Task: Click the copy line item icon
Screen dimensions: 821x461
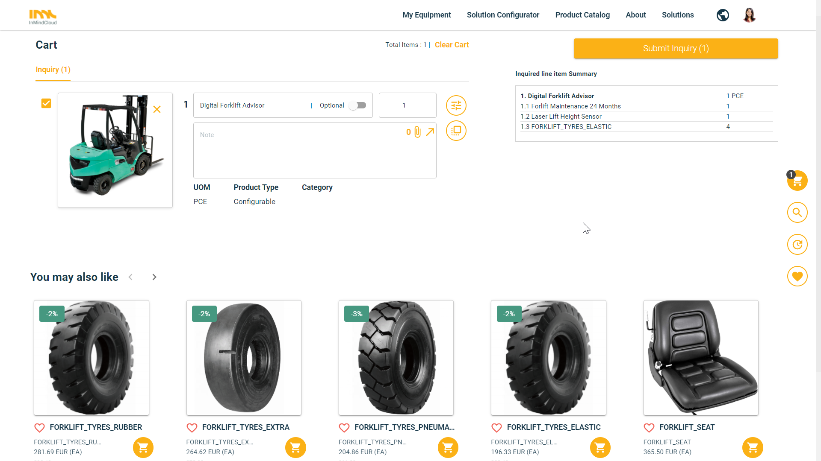Action: [456, 131]
